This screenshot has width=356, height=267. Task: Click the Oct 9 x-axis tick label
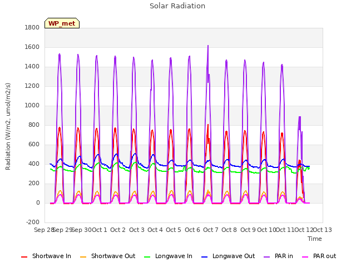248,230
